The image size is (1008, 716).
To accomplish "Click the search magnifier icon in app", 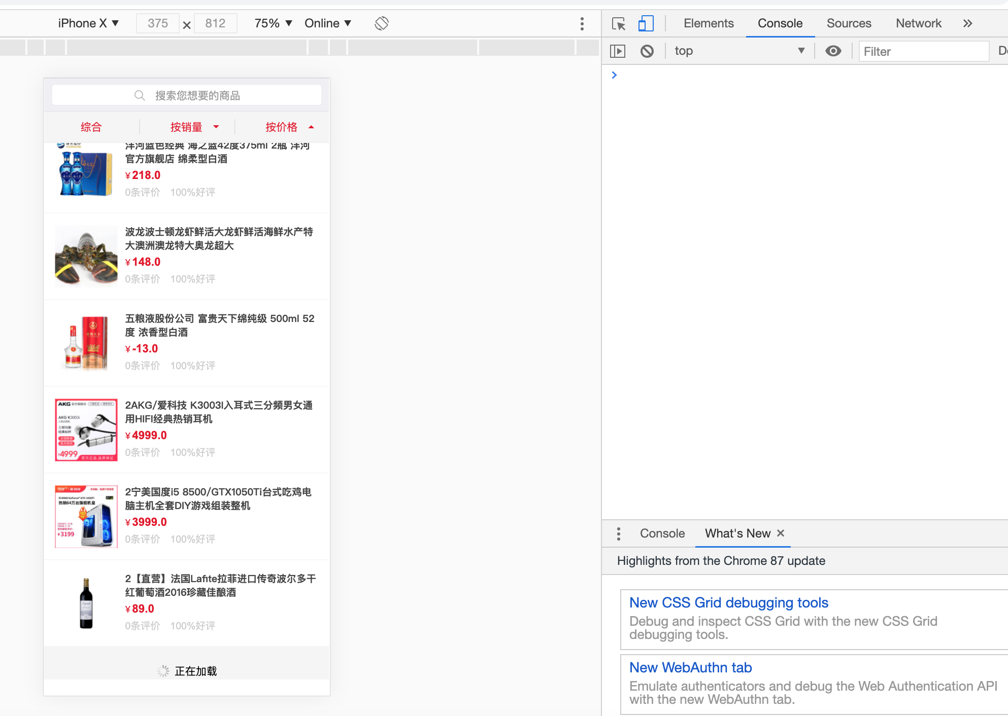I will (140, 95).
